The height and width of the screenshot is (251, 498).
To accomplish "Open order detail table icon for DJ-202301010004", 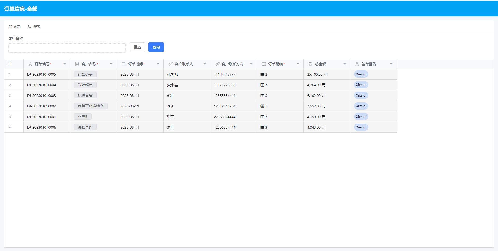I will pyautogui.click(x=262, y=85).
